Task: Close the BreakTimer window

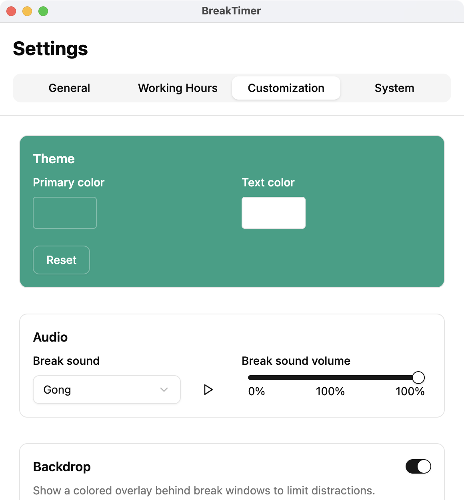Action: (x=11, y=11)
